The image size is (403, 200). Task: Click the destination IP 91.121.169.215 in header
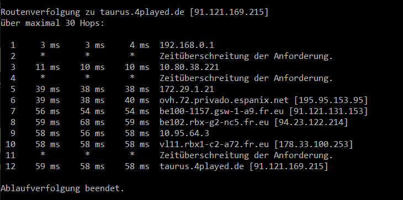(x=229, y=12)
